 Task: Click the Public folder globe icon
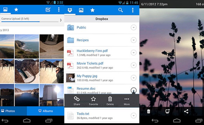pos(71,28)
